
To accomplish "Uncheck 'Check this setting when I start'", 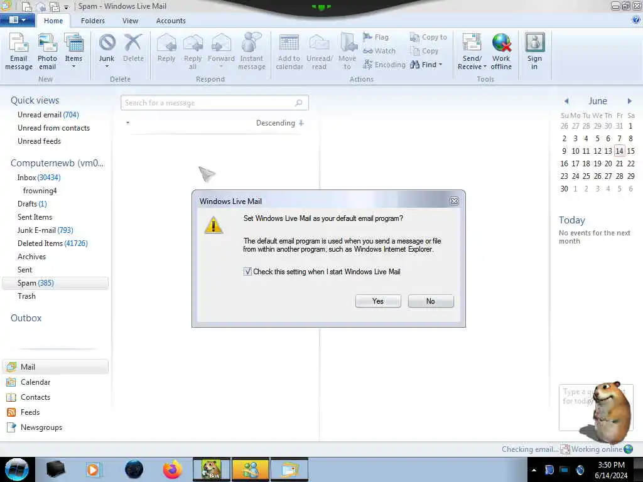I will tap(247, 271).
